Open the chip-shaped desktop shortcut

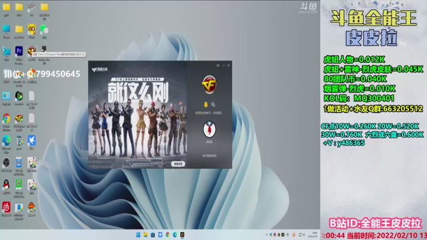pos(31,9)
